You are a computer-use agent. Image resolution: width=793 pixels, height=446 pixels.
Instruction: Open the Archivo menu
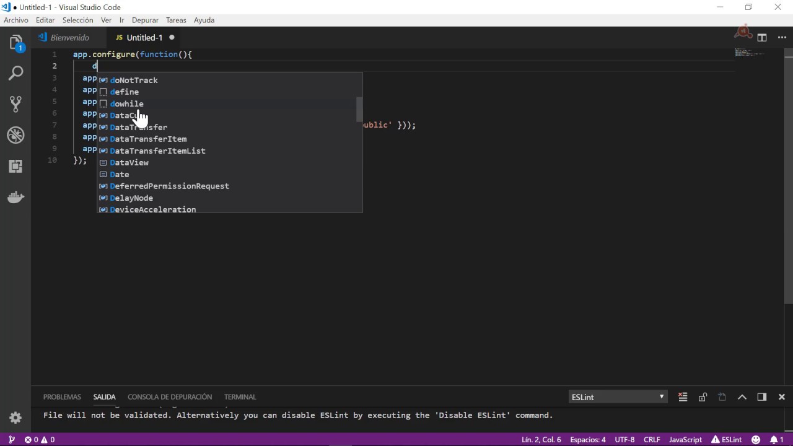(x=16, y=20)
